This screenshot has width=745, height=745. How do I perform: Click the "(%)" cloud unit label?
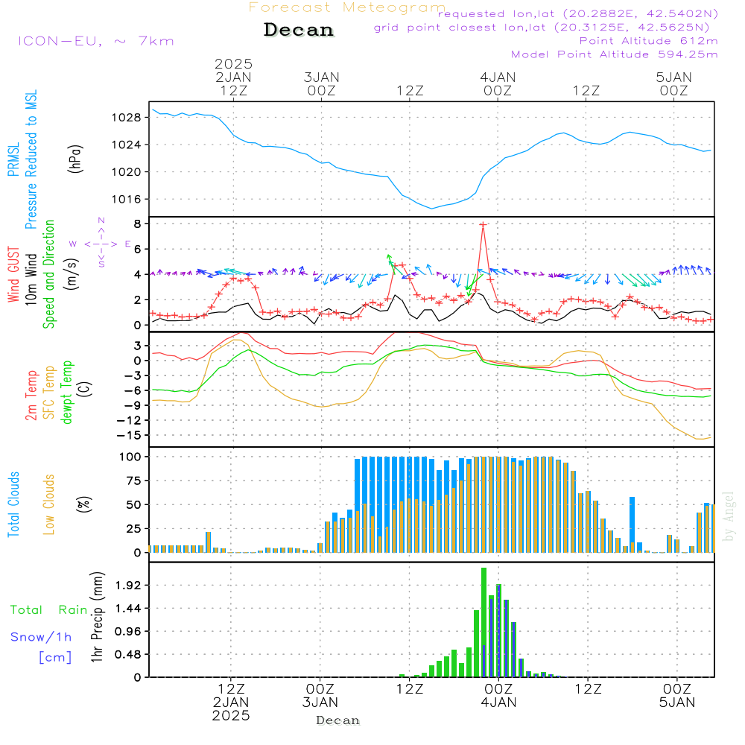(84, 504)
